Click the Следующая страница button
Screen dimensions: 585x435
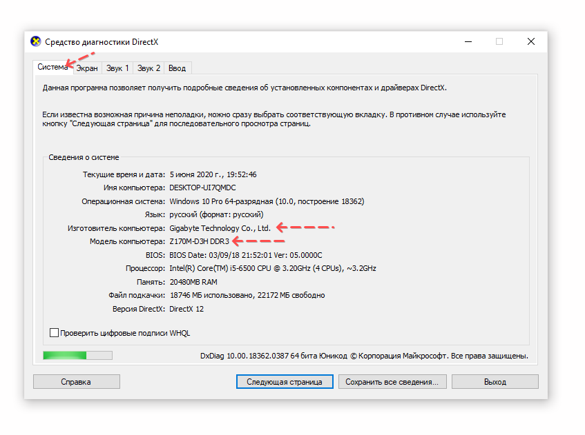pyautogui.click(x=285, y=382)
